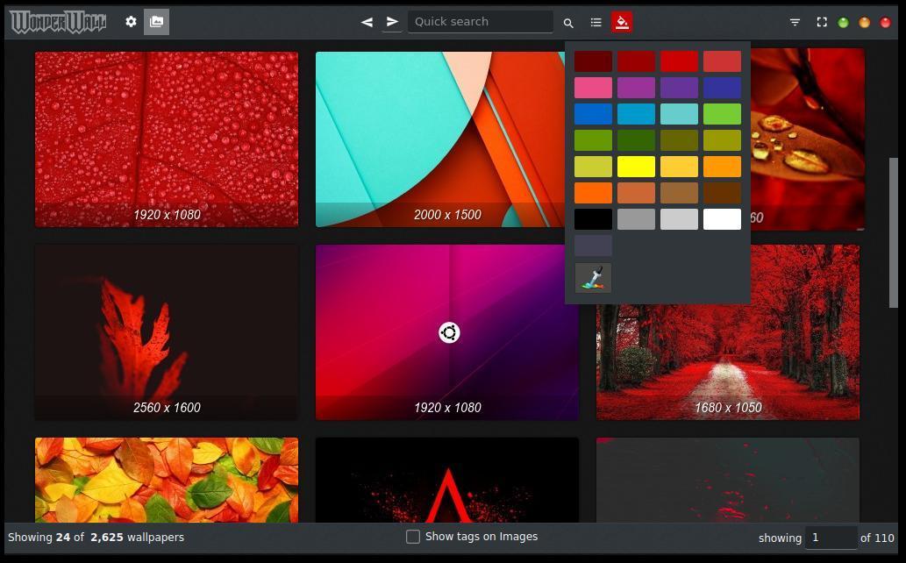Click the Quick search field

(x=481, y=22)
